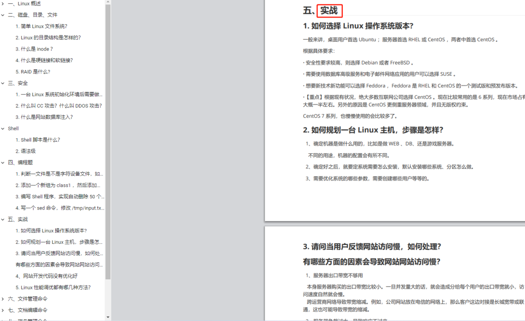The width and height of the screenshot is (525, 321).
Task: Click the line 1、服务器出口带宽不够用
Action: (334, 275)
